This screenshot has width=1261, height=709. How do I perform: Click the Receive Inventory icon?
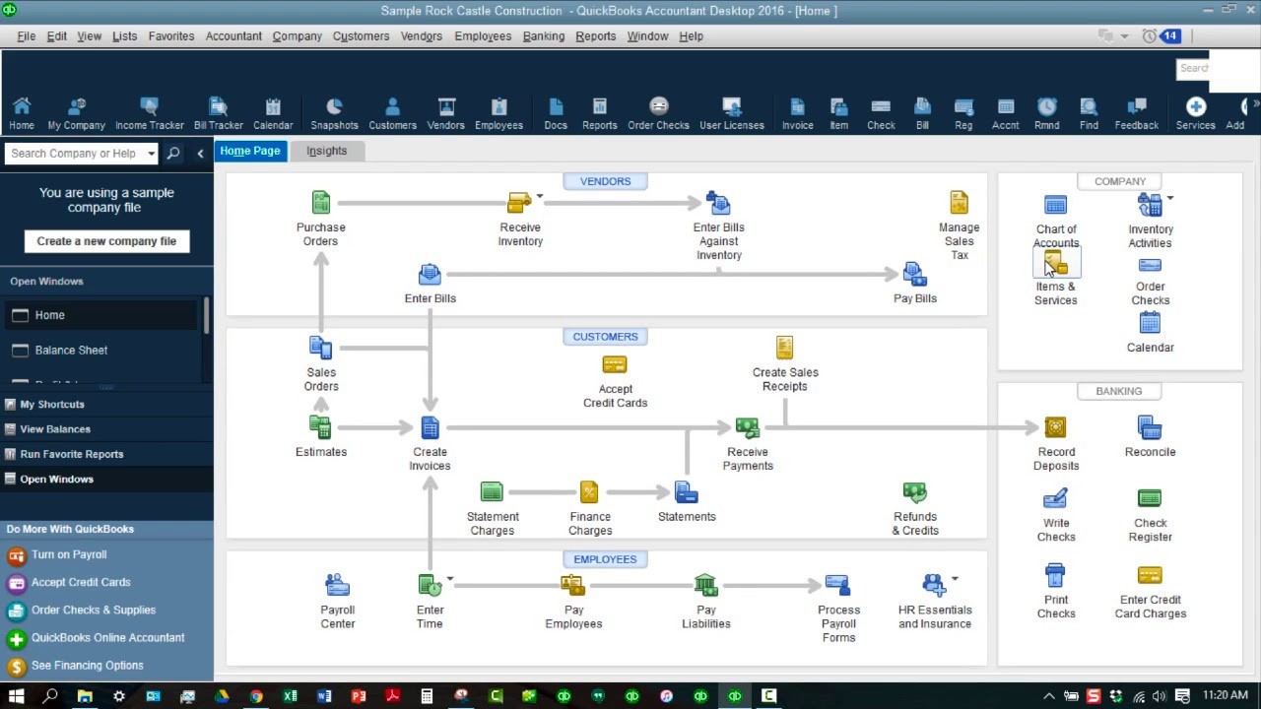click(x=519, y=203)
